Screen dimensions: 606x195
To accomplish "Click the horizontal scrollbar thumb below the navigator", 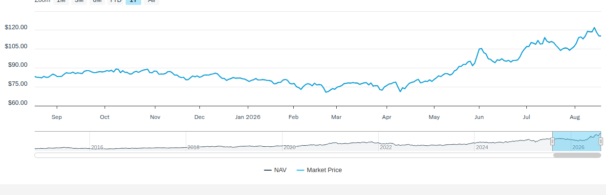I will pyautogui.click(x=577, y=155).
